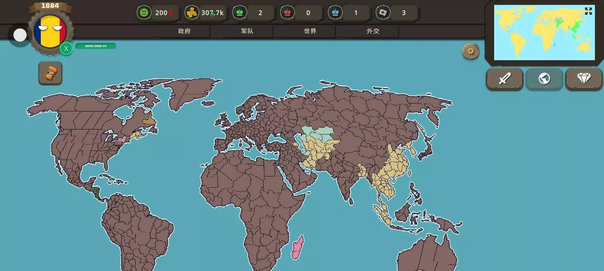Viewport: 604px width, 271px height.
Task: Expand the minimap to fullscreen
Action: tap(588, 11)
